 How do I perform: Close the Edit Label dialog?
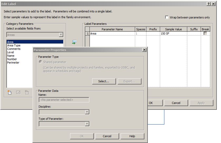tap(213, 4)
